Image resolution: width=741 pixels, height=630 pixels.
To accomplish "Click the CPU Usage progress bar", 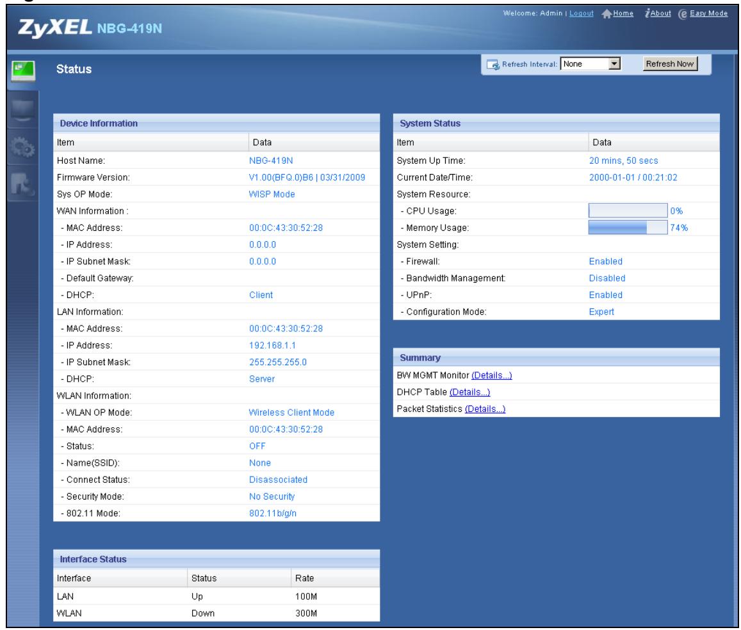I will pyautogui.click(x=628, y=210).
